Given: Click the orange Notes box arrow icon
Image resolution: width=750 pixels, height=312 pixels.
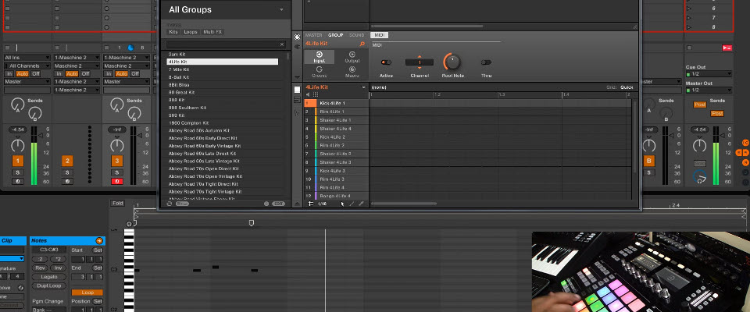Looking at the screenshot, I should pos(98,241).
